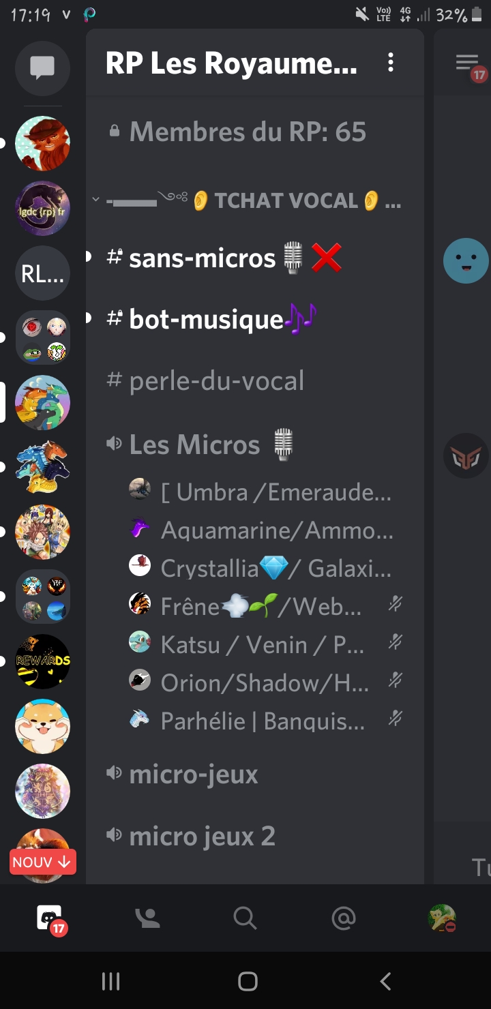Open the four-server folder with Pepe icon

click(42, 337)
